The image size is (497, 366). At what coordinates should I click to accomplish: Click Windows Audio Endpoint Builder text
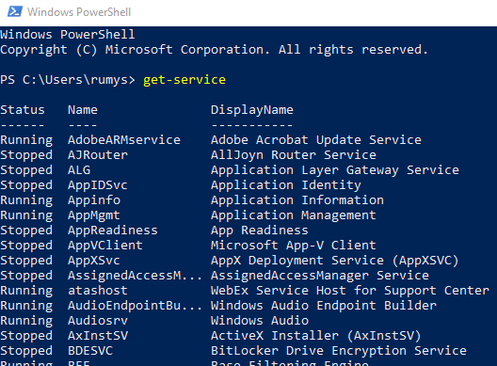[x=324, y=306]
